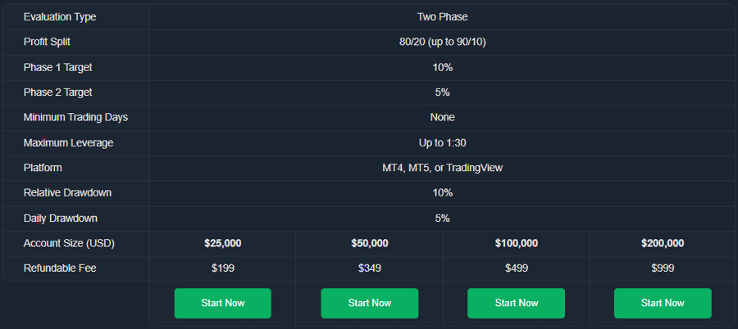
Task: Click the Maximum Leverage label
Action: click(x=68, y=143)
